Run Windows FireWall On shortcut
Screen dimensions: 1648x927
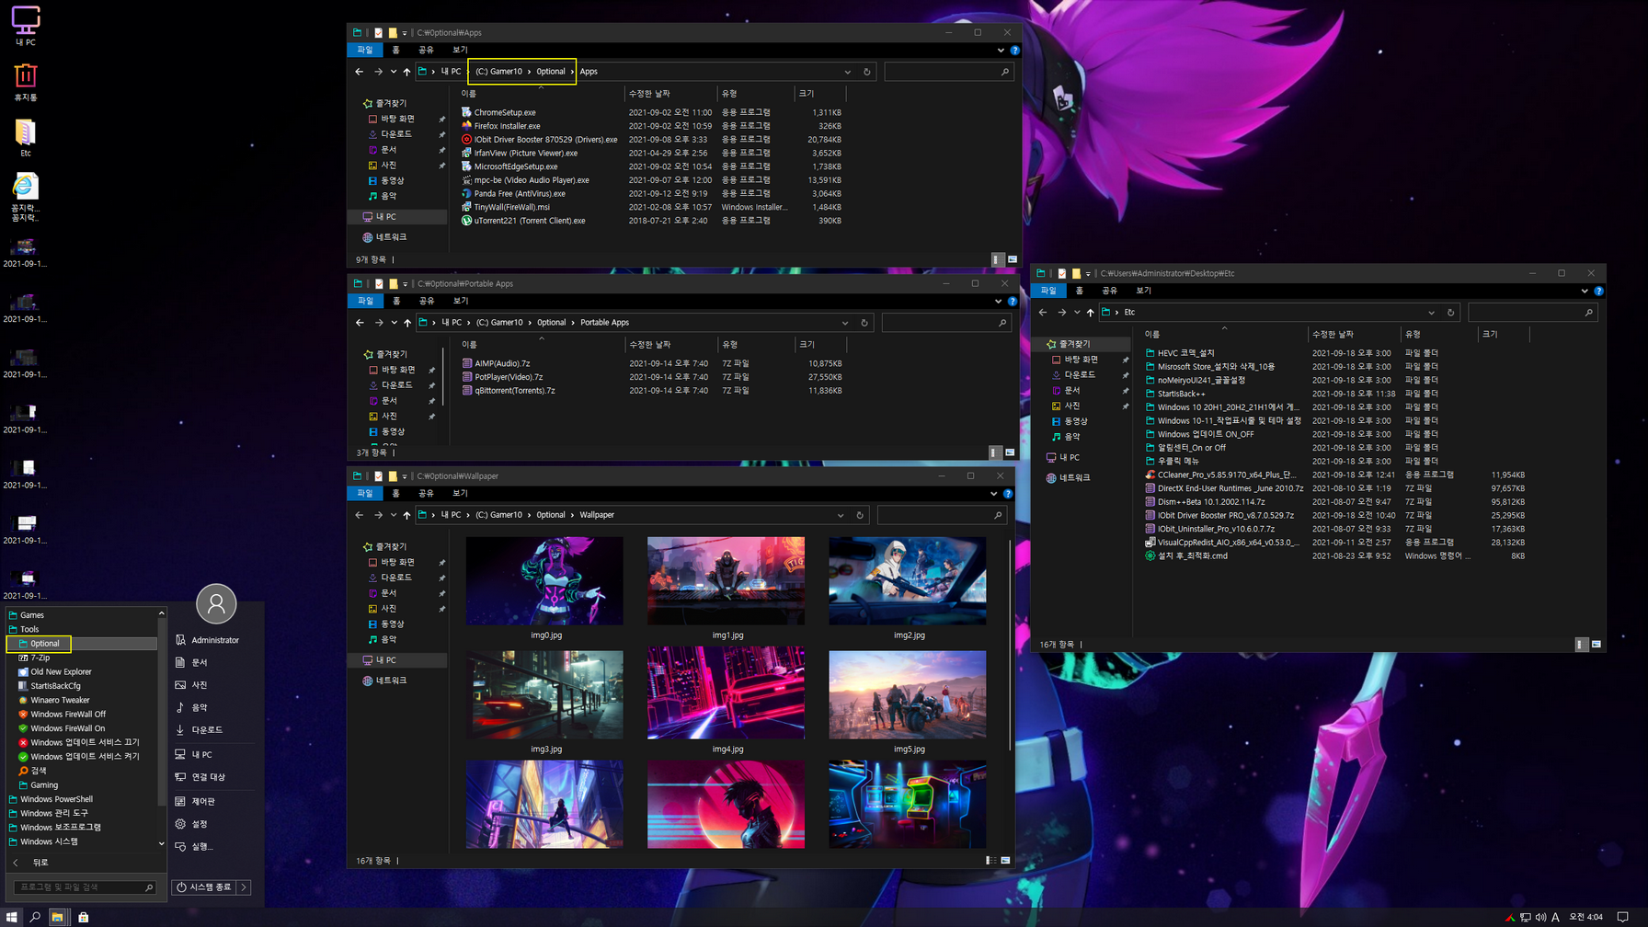(68, 728)
